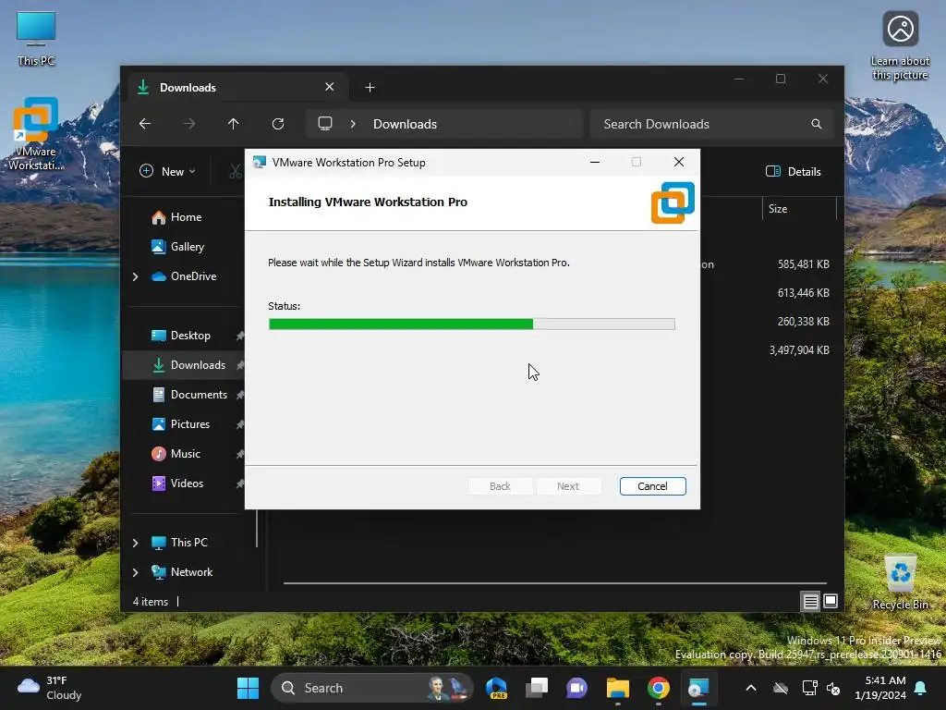This screenshot has width=946, height=710.
Task: Select the file sized 3,497,904 KB
Action: click(799, 350)
